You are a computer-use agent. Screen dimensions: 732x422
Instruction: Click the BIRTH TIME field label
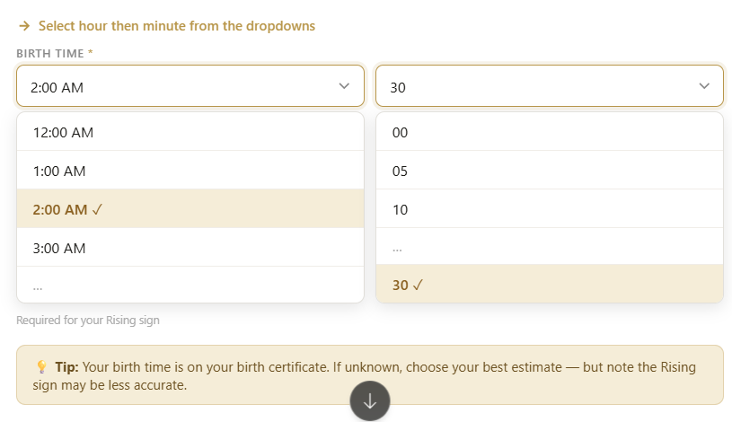coord(50,54)
